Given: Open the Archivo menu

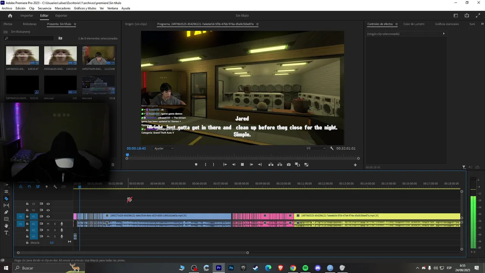Looking at the screenshot, I should point(7,8).
